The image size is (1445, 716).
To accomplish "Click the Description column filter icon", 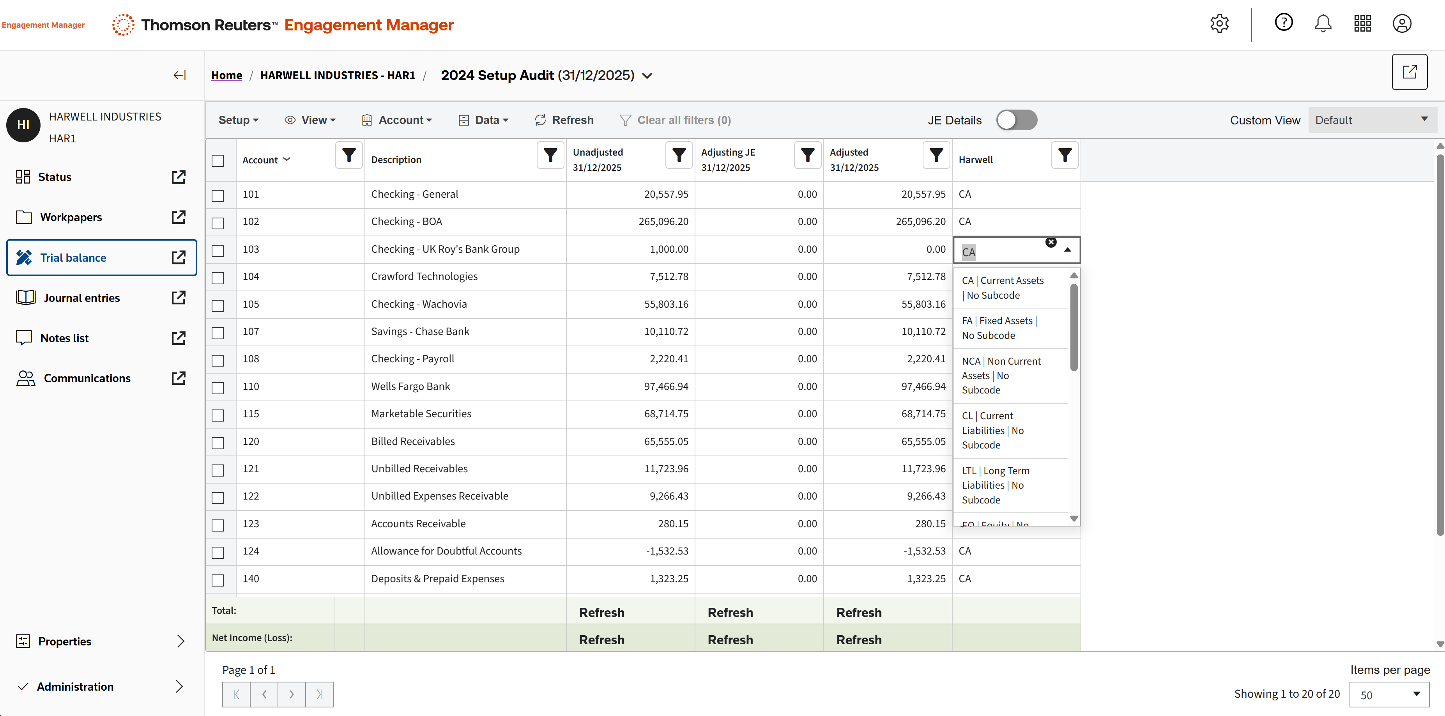I will pos(550,155).
